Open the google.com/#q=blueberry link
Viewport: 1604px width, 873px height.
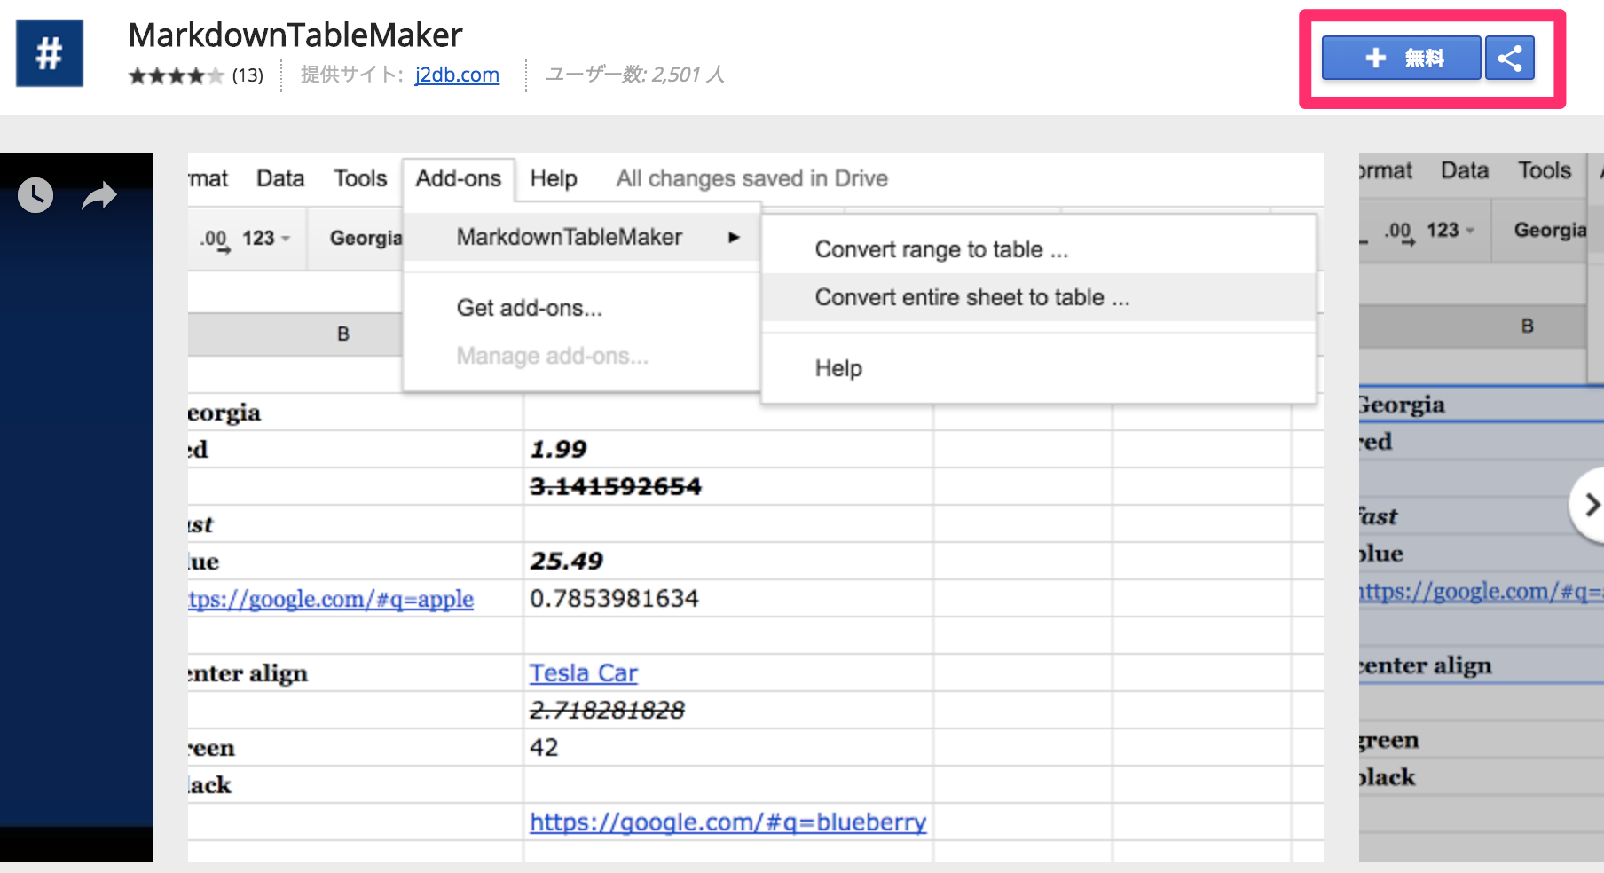pyautogui.click(x=727, y=822)
